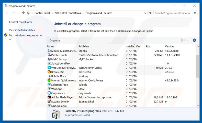The width and height of the screenshot is (202, 123).
Task: Click publisher Adobe Systems Incorporated
Action: coord(95,97)
